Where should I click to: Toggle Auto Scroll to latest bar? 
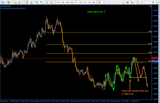click(x=47, y=2)
